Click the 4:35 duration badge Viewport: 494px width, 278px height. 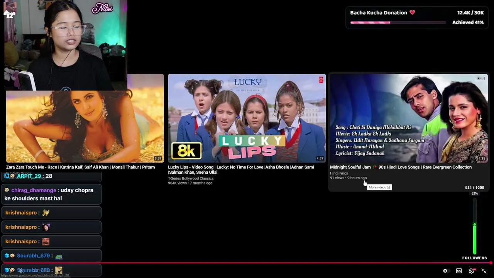click(482, 159)
